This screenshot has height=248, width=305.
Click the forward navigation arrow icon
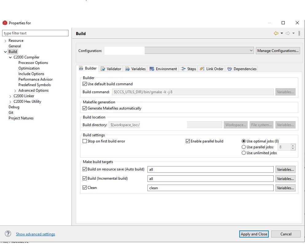pyautogui.click(x=288, y=33)
